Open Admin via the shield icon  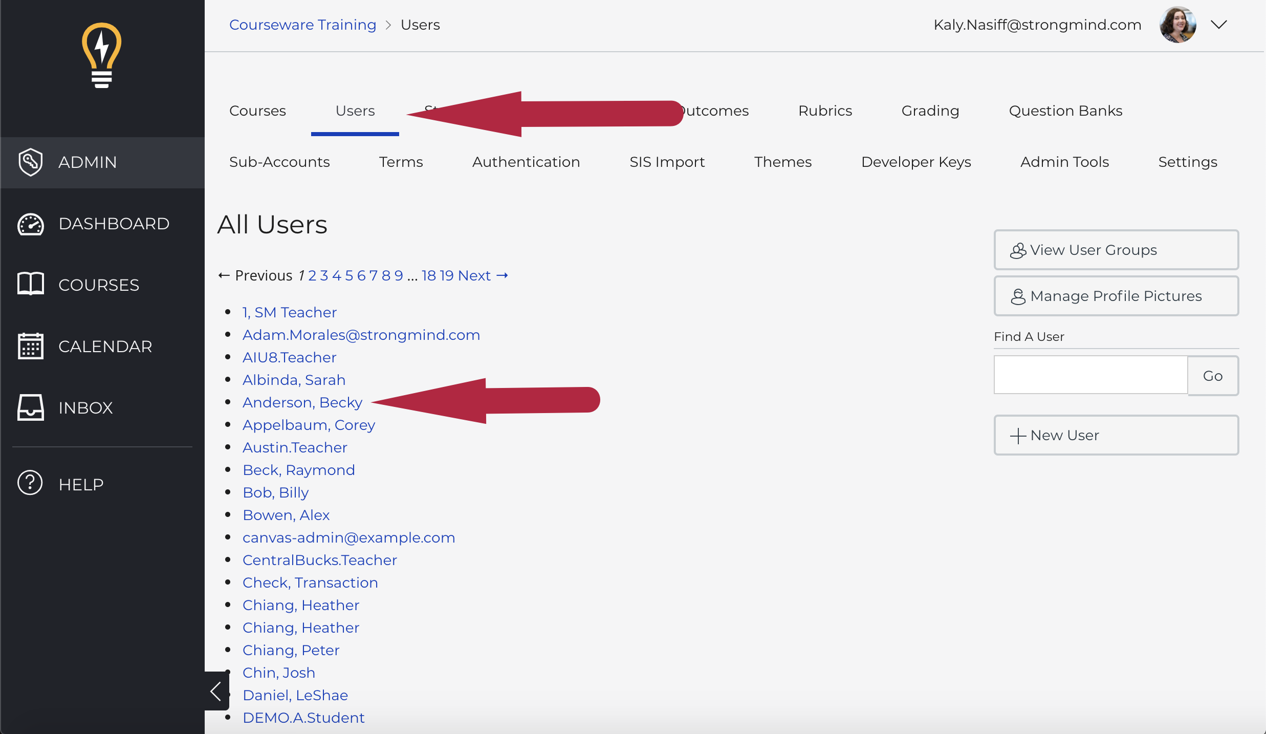tap(31, 162)
